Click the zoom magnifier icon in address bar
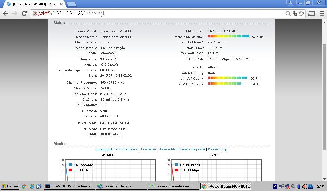Image resolution: width=327 pixels, height=191 pixels. (x=288, y=13)
